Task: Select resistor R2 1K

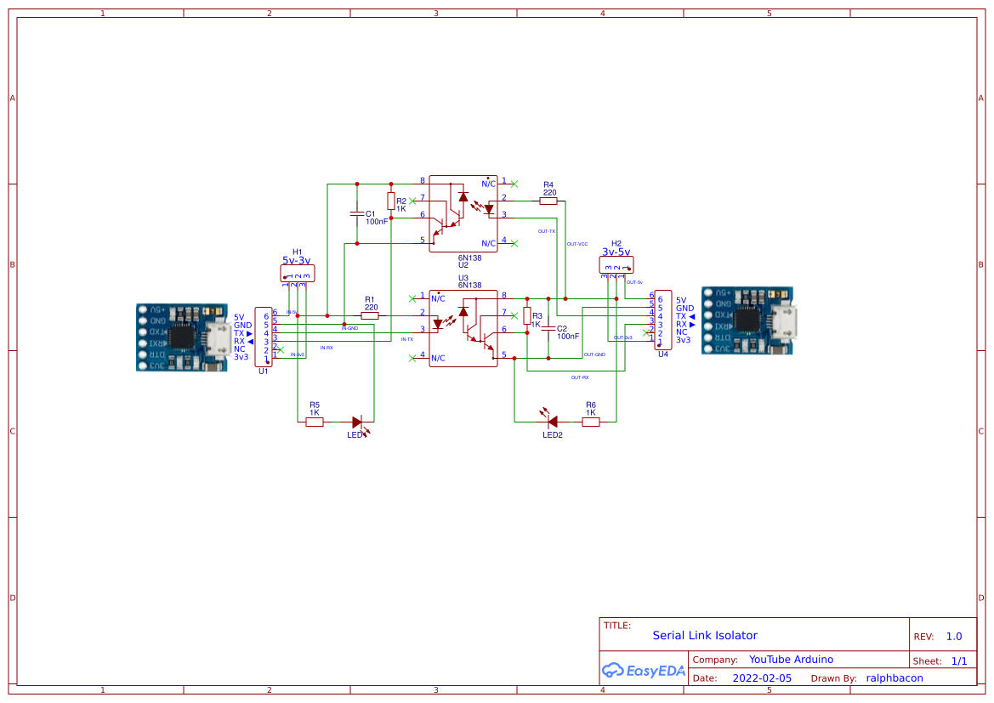Action: pos(391,202)
